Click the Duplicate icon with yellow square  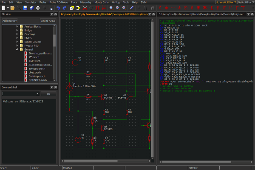click(x=72, y=8)
